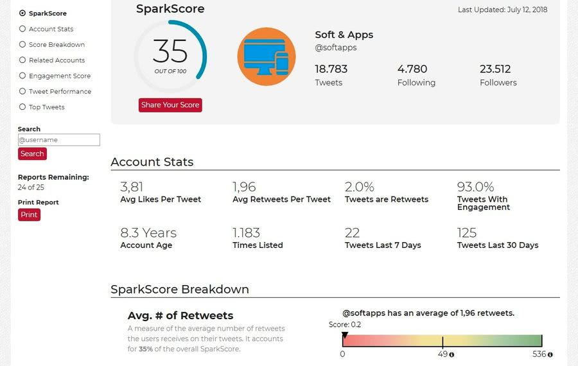Click the red Search button
This screenshot has height=366, width=578.
click(x=32, y=153)
